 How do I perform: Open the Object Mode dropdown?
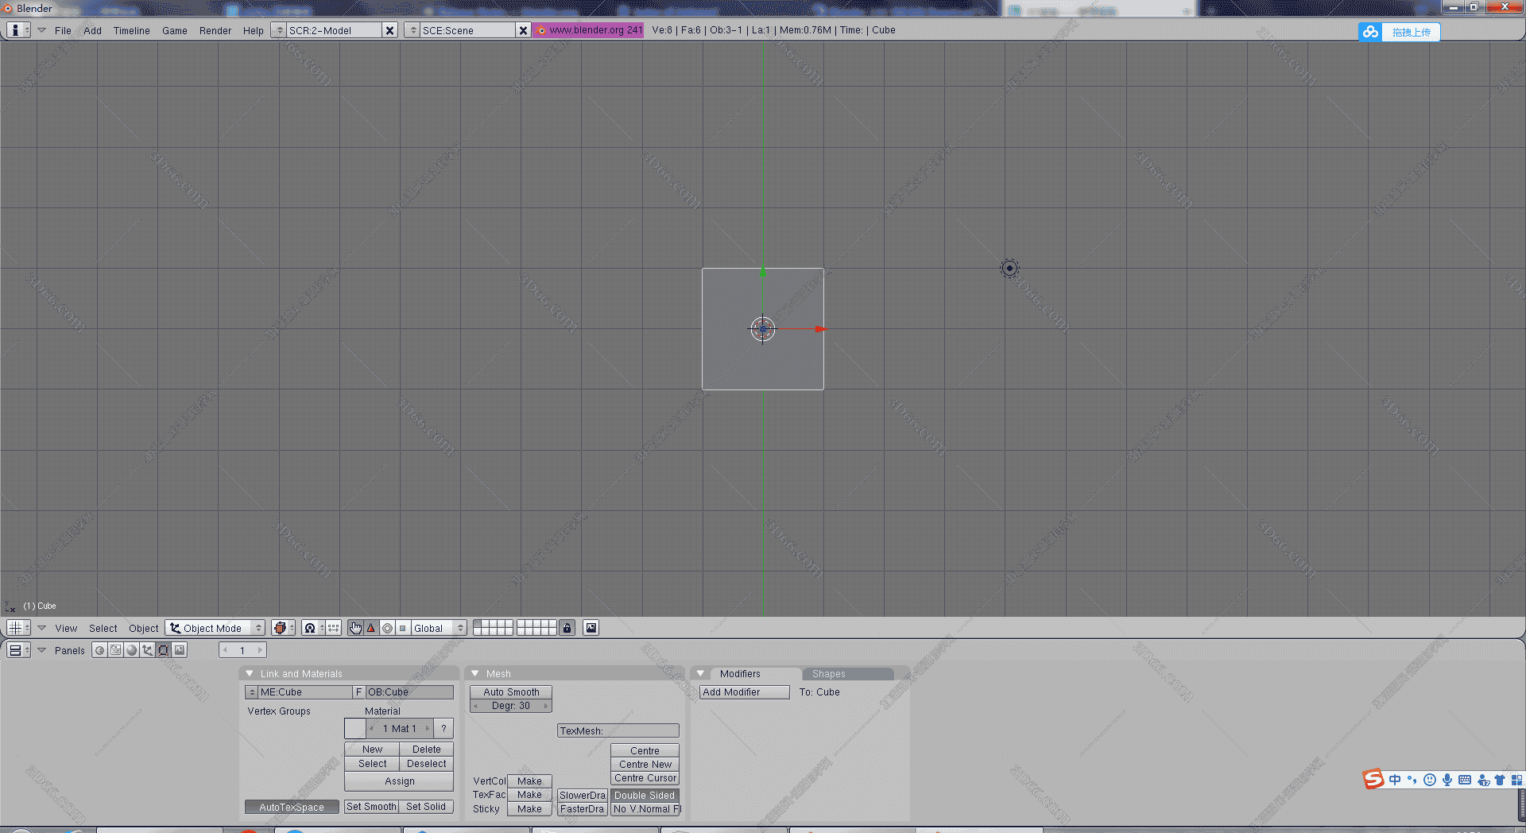point(215,628)
